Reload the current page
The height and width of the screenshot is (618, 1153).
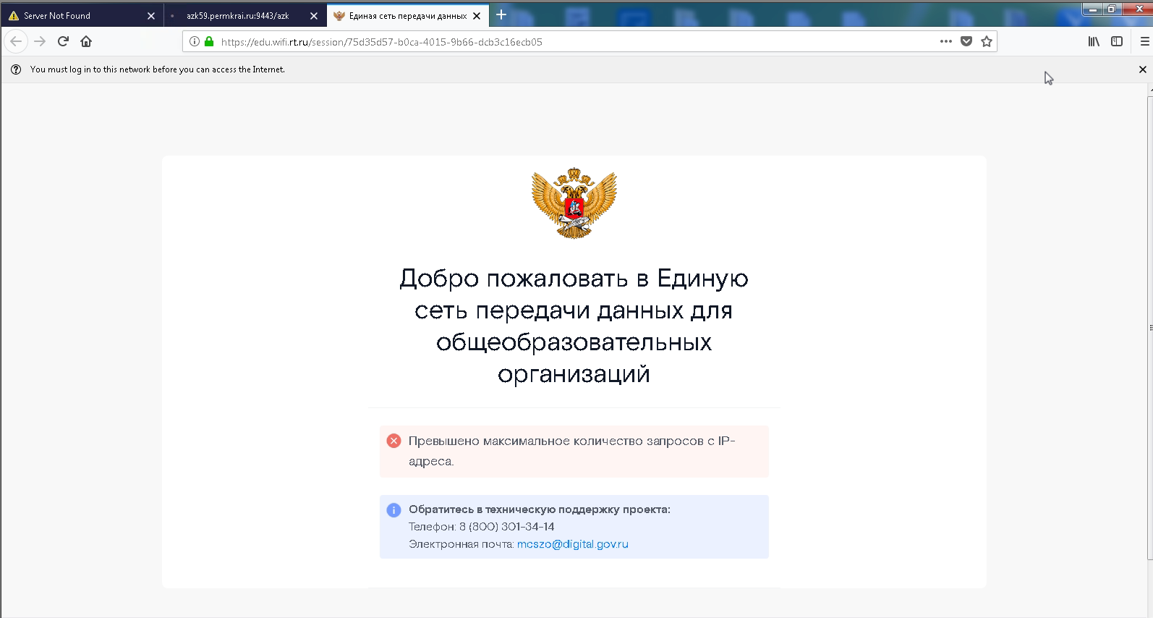tap(63, 41)
